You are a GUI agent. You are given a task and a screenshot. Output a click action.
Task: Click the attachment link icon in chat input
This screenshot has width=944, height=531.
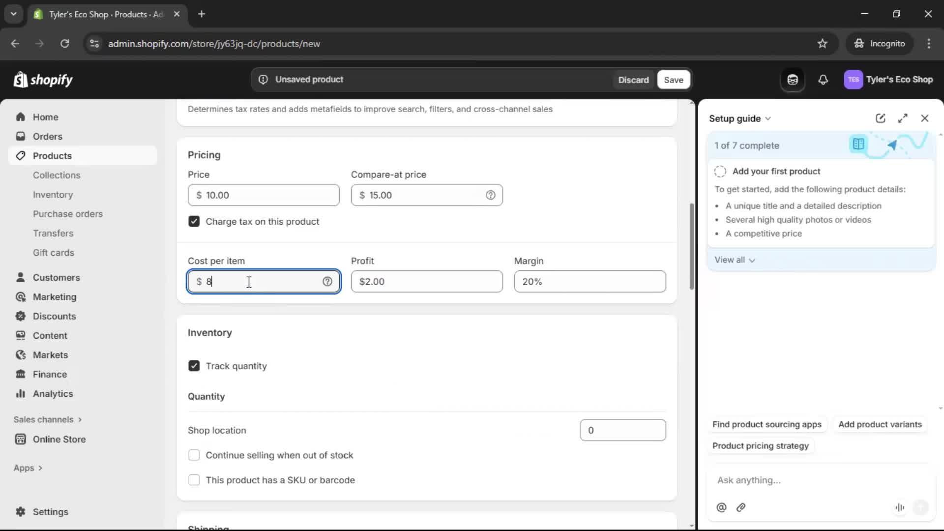click(741, 507)
